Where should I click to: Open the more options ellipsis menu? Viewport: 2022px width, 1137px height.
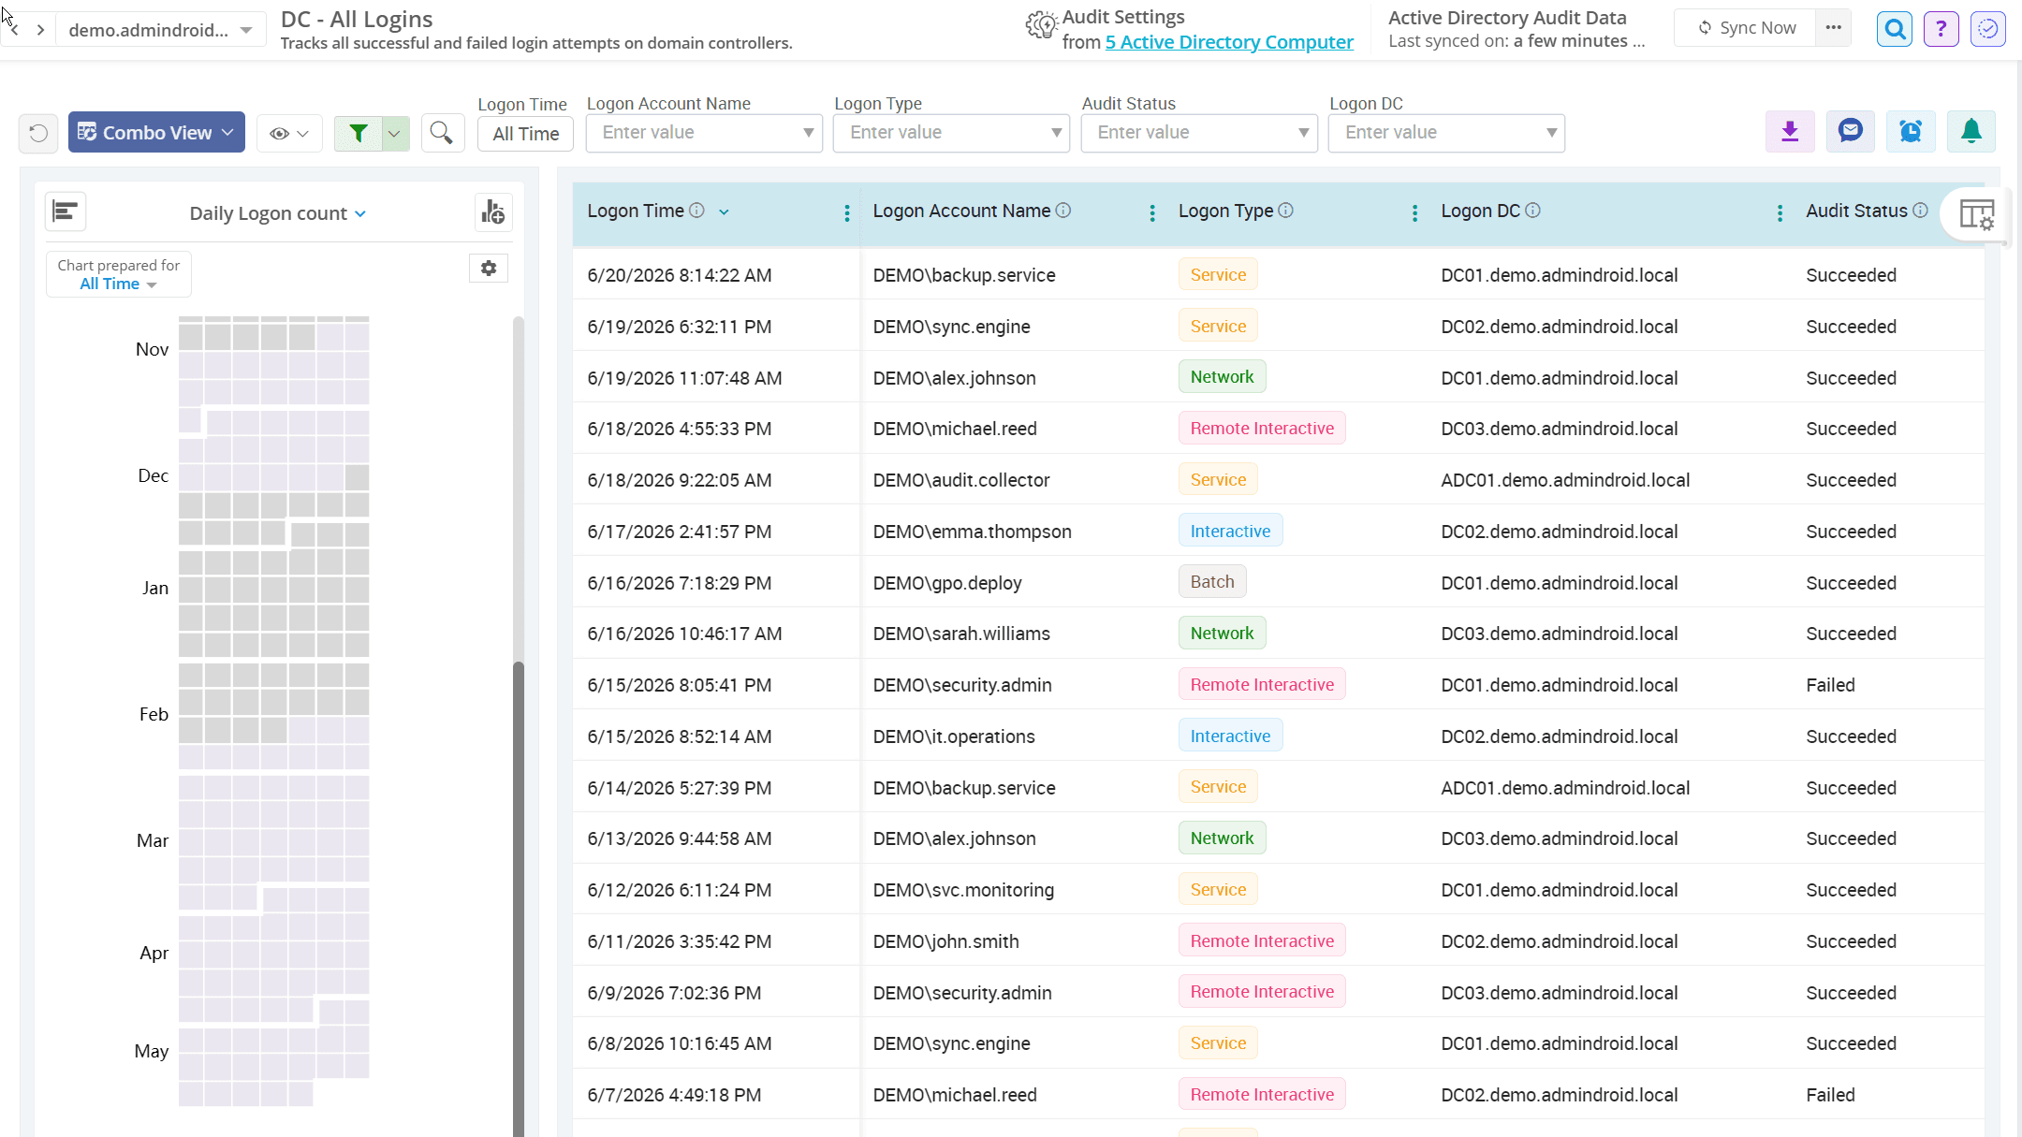point(1833,28)
